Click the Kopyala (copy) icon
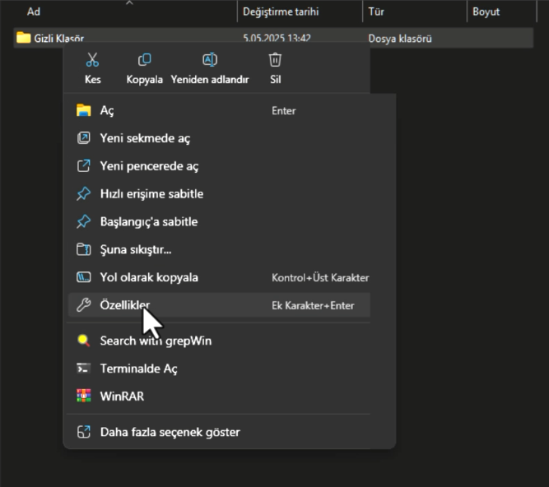 144,60
